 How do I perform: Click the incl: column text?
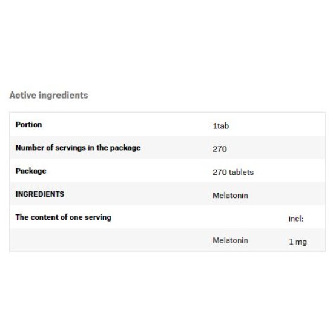point(296,219)
